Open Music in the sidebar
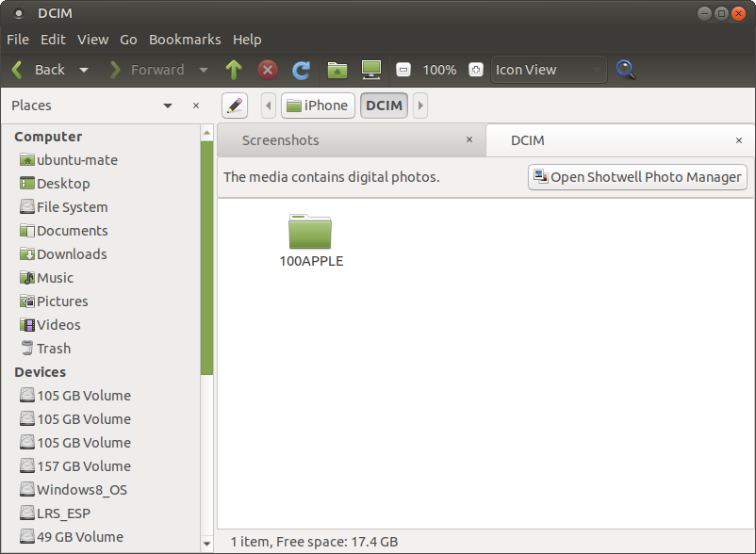The height and width of the screenshot is (554, 756). coord(46,278)
